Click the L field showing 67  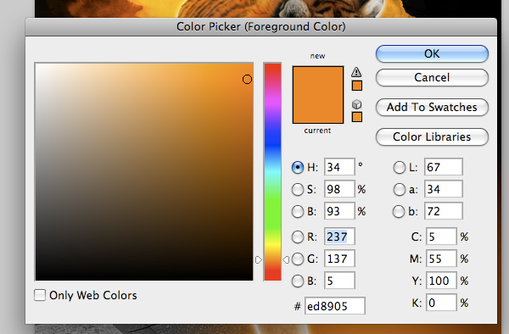click(x=444, y=167)
